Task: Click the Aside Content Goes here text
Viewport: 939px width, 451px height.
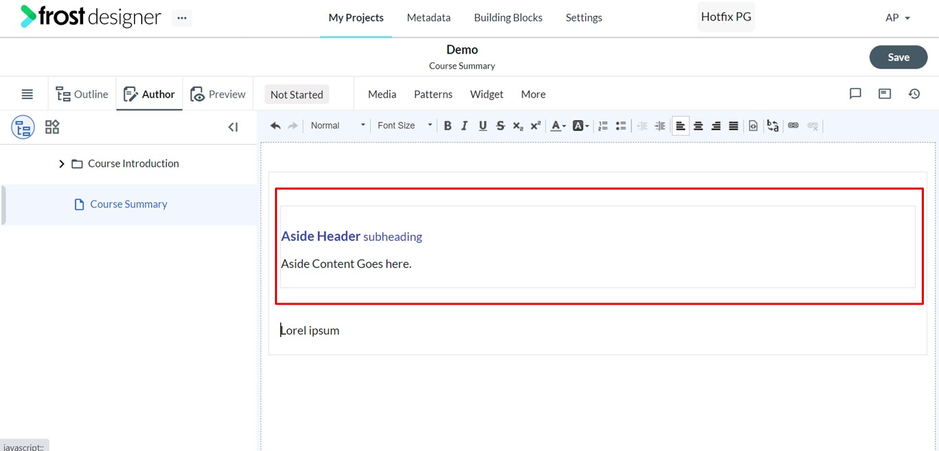Action: pyautogui.click(x=346, y=264)
